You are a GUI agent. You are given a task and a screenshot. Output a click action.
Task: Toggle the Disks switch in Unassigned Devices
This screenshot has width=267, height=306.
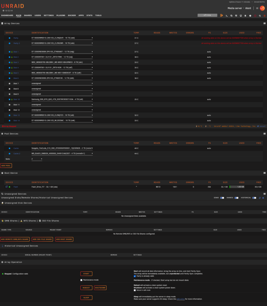(222, 198)
